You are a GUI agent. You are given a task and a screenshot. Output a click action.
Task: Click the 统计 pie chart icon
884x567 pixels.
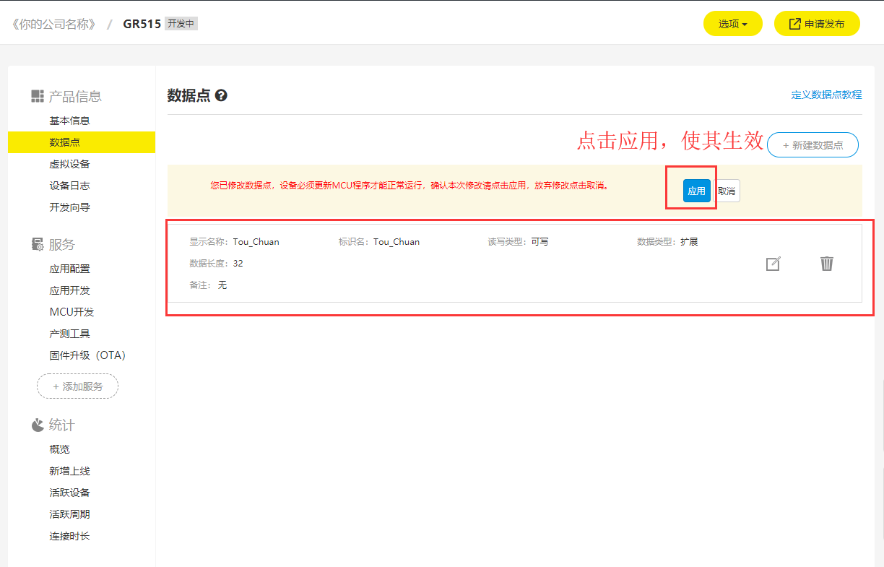(38, 425)
